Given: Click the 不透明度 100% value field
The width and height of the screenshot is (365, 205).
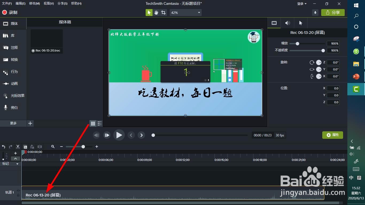Looking at the screenshot, I should pos(333,50).
